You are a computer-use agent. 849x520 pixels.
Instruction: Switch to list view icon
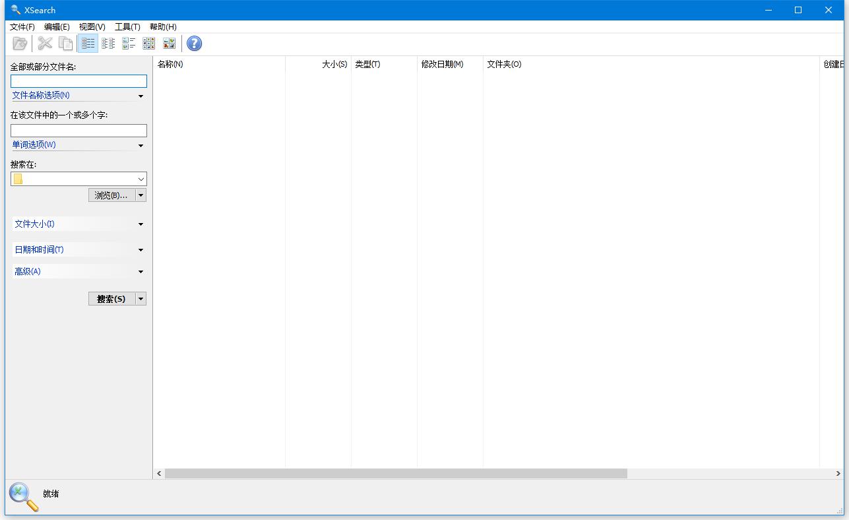click(x=108, y=44)
